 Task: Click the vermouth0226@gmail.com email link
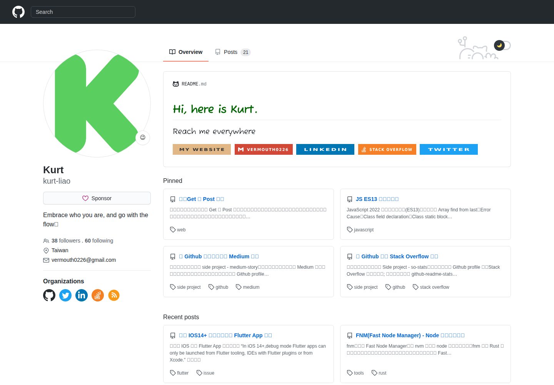tap(83, 260)
